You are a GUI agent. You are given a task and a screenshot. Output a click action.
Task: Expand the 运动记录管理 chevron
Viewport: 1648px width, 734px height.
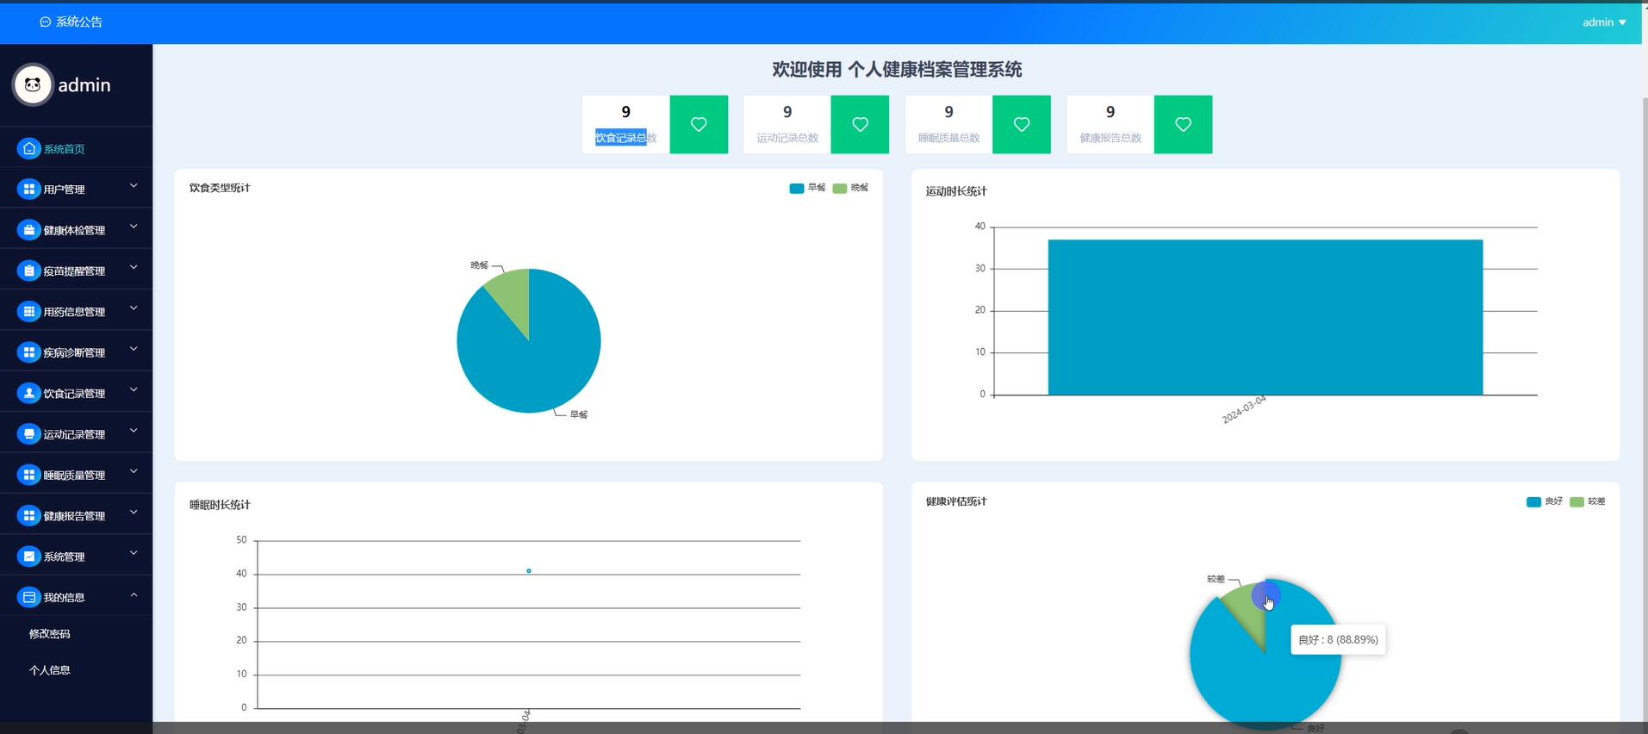coord(134,431)
